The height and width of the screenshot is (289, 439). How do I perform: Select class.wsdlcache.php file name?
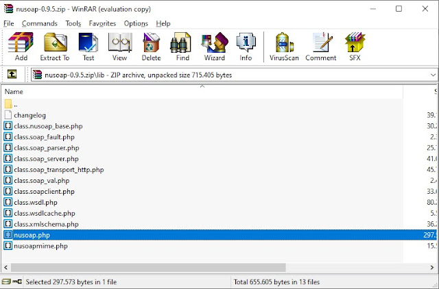[x=45, y=213]
